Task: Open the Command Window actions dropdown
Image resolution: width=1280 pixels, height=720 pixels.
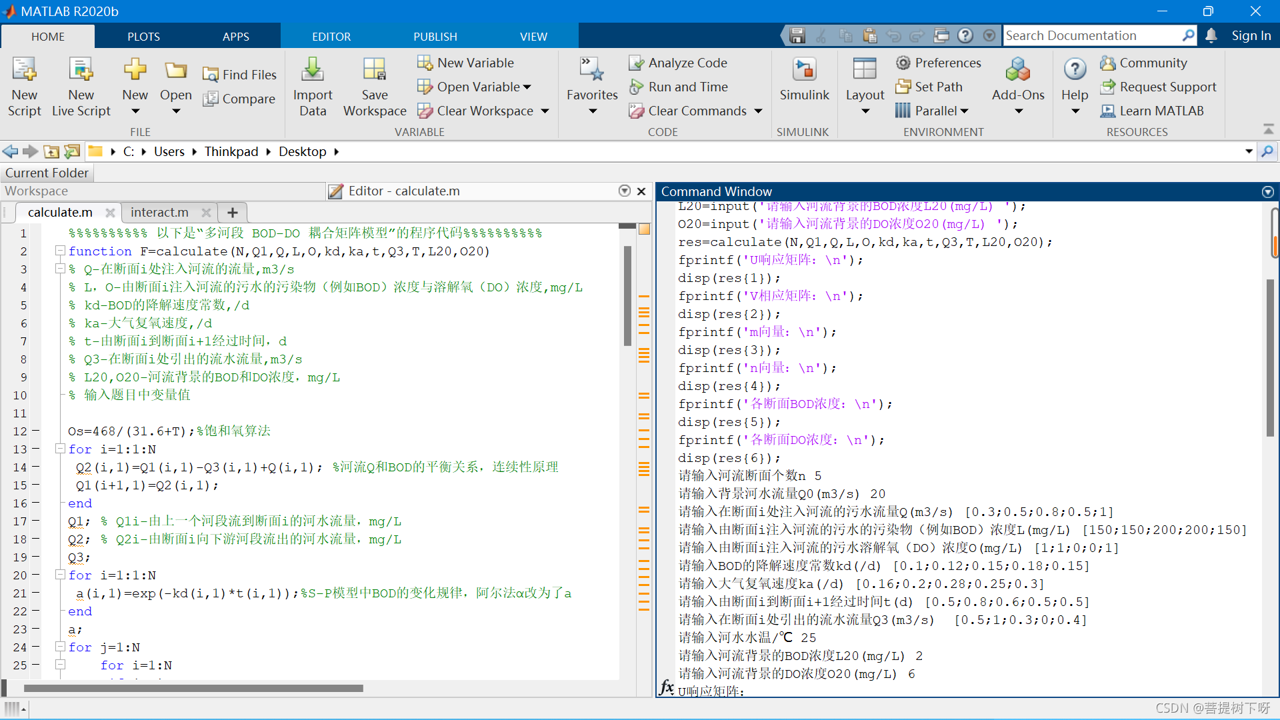Action: pyautogui.click(x=1267, y=192)
